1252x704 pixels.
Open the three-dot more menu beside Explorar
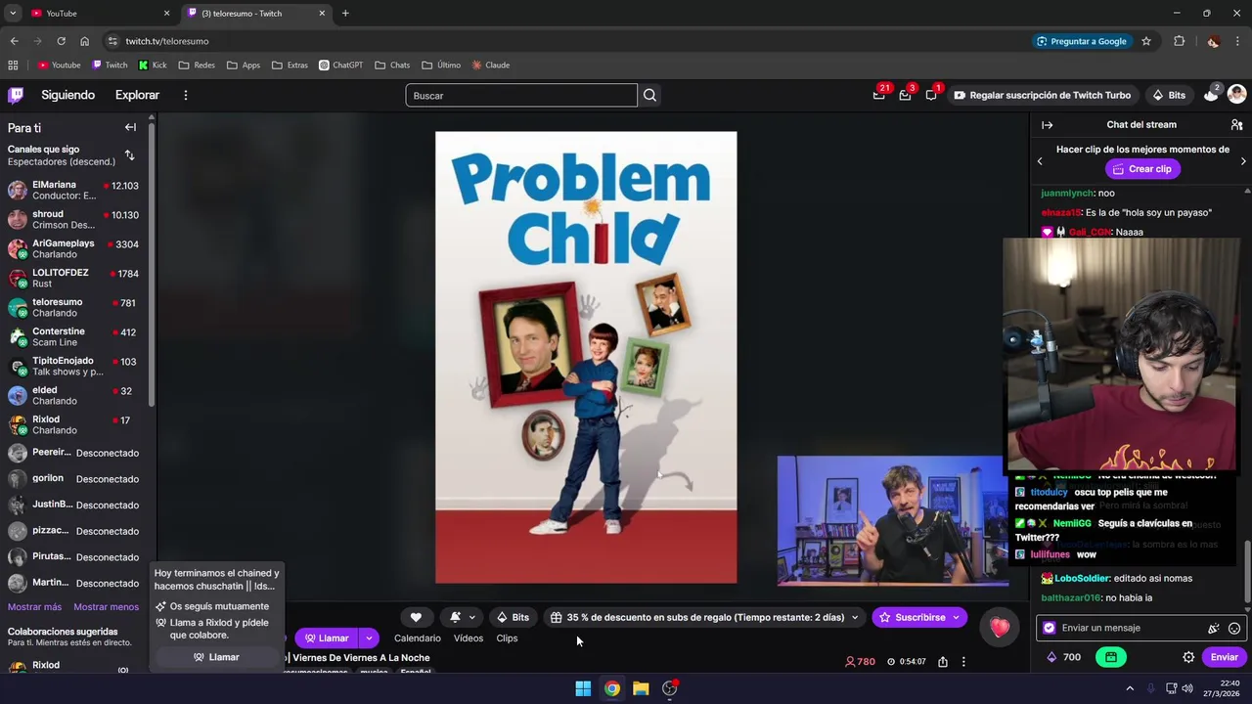pos(185,95)
